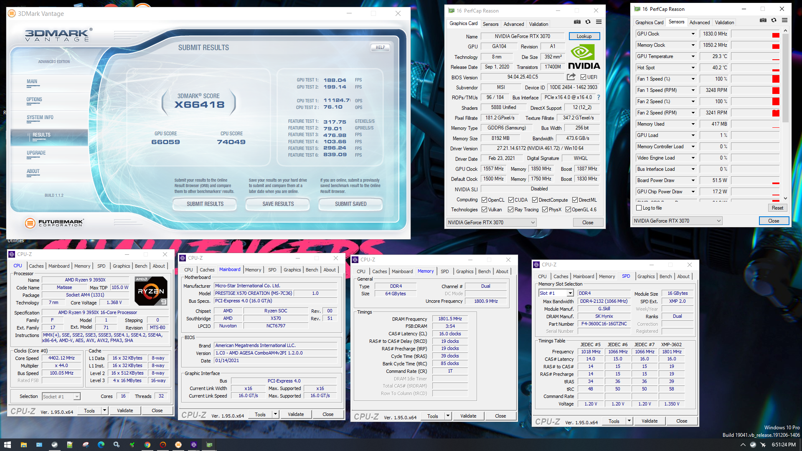Click the HELP button in 3DMark Vantage

(380, 47)
